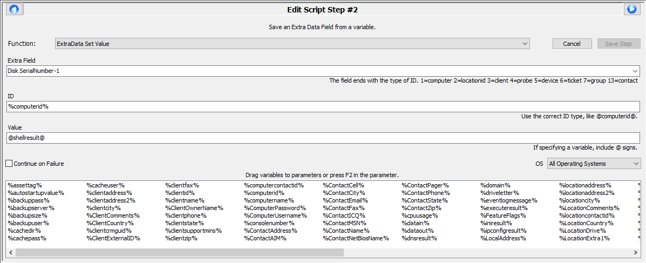Select the %locationcity% variable

pyautogui.click(x=580, y=200)
